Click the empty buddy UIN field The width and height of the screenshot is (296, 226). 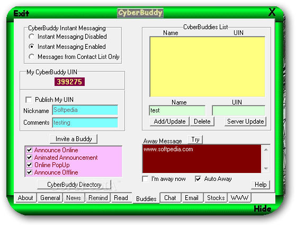pyautogui.click(x=239, y=110)
